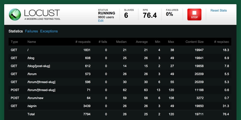This screenshot has width=241, height=120.
Task: Click the Reset Stats link
Action: pyautogui.click(x=218, y=10)
